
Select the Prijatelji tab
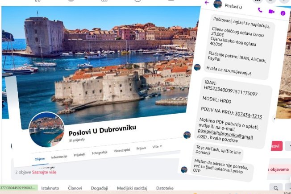79,154
